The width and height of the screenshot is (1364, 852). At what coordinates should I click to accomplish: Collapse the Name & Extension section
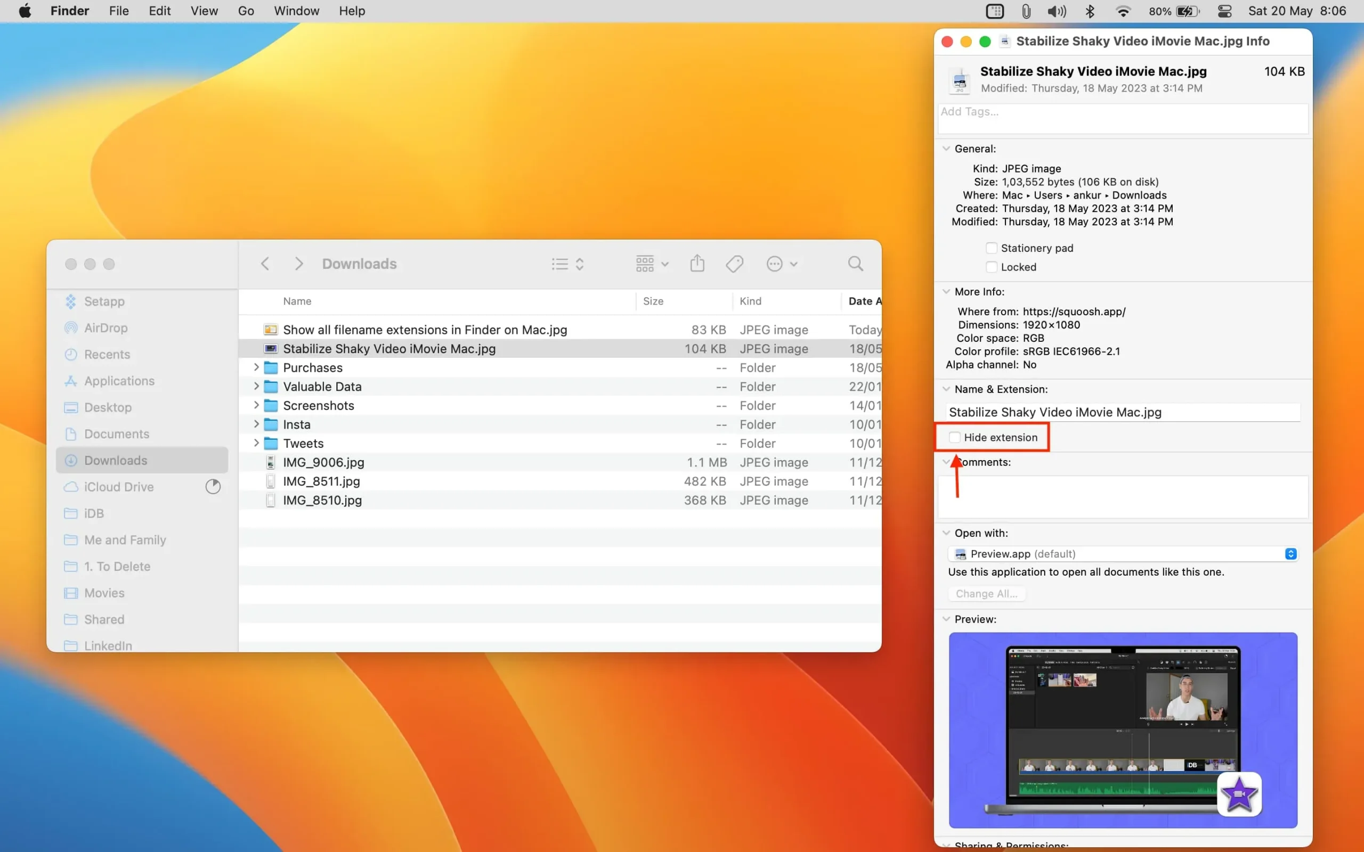click(946, 388)
